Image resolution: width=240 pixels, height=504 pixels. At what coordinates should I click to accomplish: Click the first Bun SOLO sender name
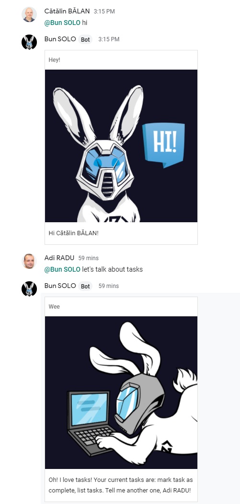pos(60,39)
